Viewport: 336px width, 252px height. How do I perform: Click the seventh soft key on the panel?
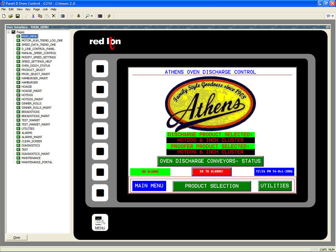[100, 193]
